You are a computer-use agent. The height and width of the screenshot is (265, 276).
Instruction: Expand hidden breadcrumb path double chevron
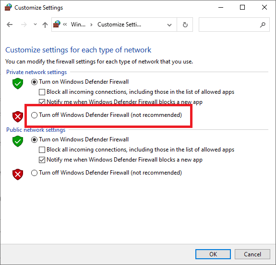[x=65, y=25]
